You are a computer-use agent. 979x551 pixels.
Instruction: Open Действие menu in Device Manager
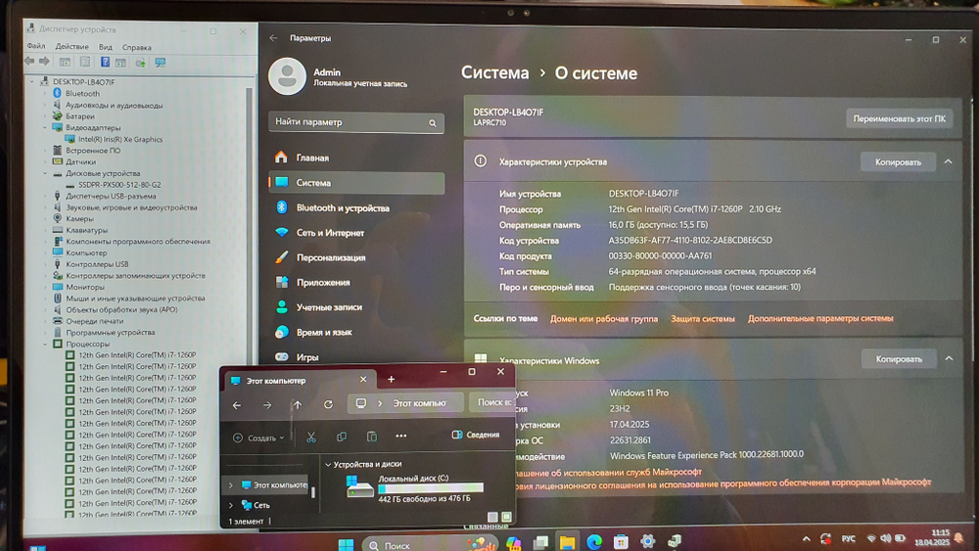(x=71, y=46)
